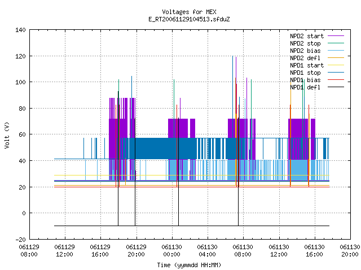Click the NPD2 defl orange legend line
This screenshot has width=361, height=270.
[336, 58]
